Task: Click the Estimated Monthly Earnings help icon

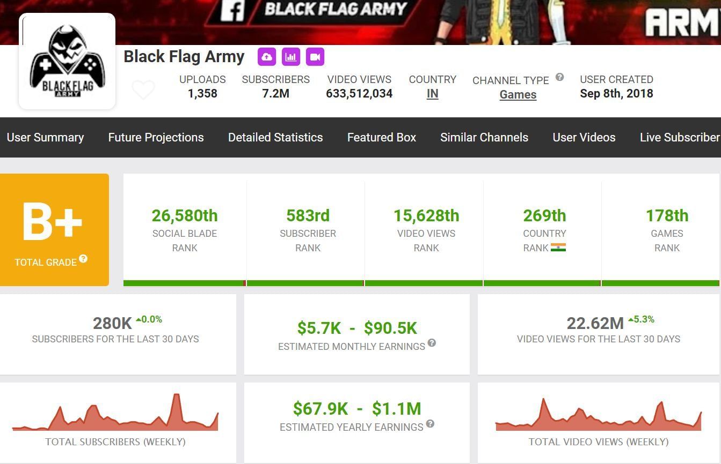Action: tap(432, 343)
